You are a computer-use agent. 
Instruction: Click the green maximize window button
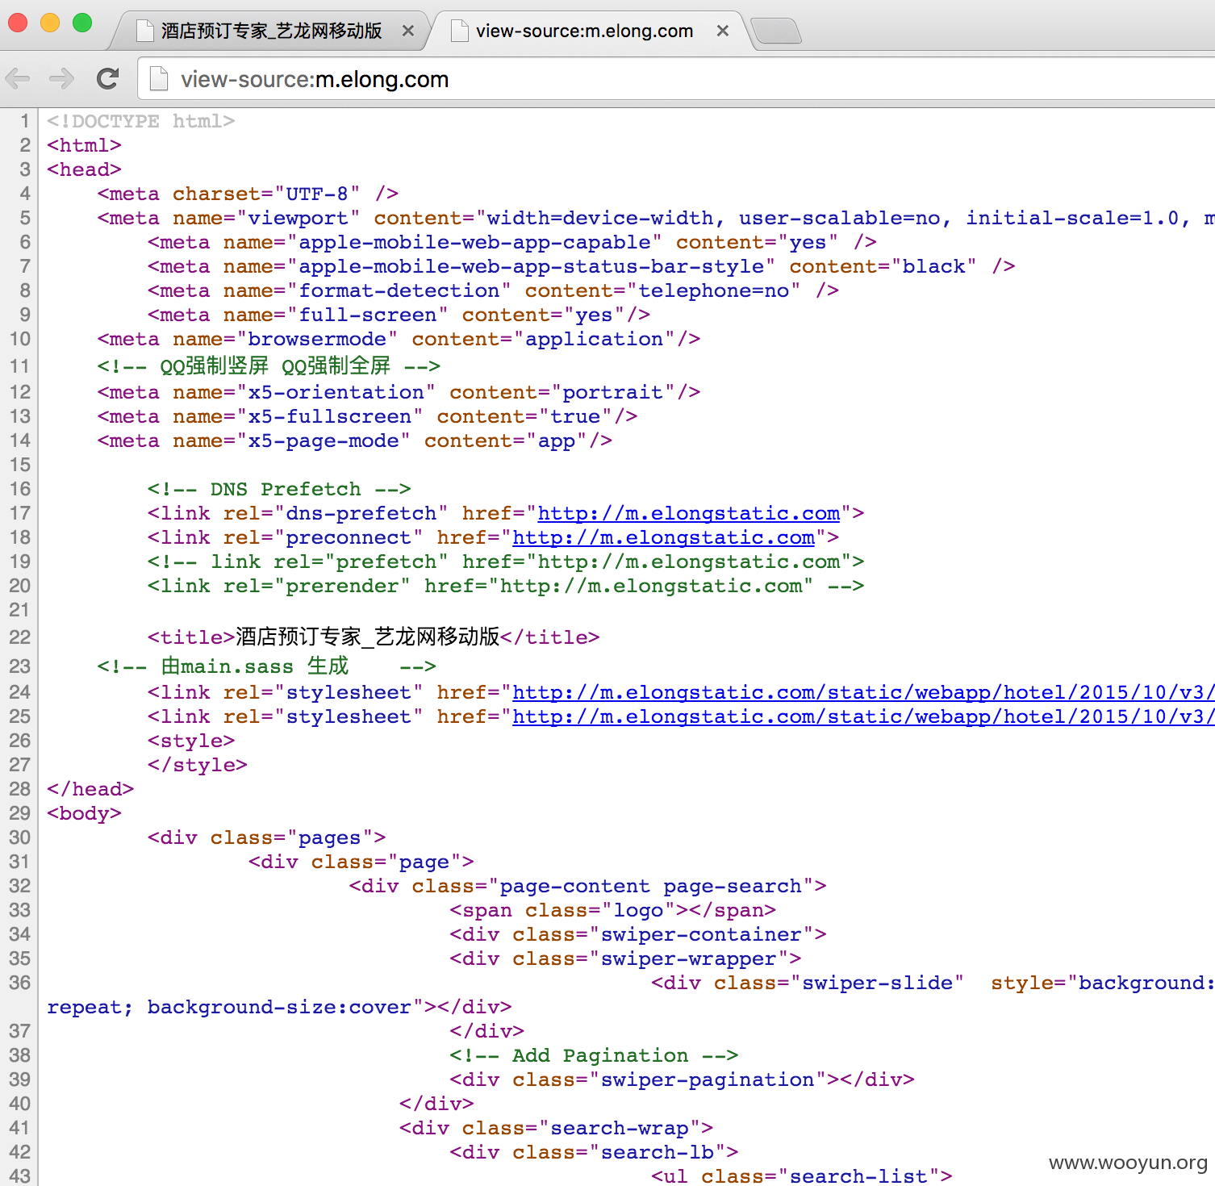click(x=82, y=23)
